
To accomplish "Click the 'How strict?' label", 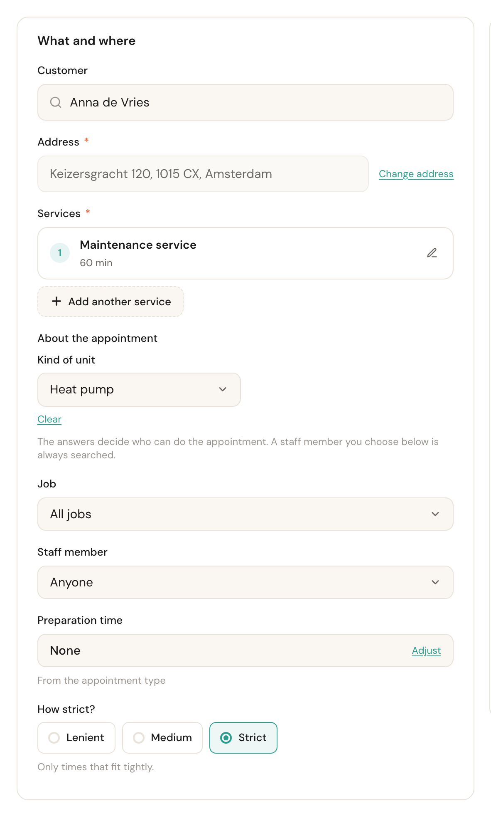I will coord(66,709).
